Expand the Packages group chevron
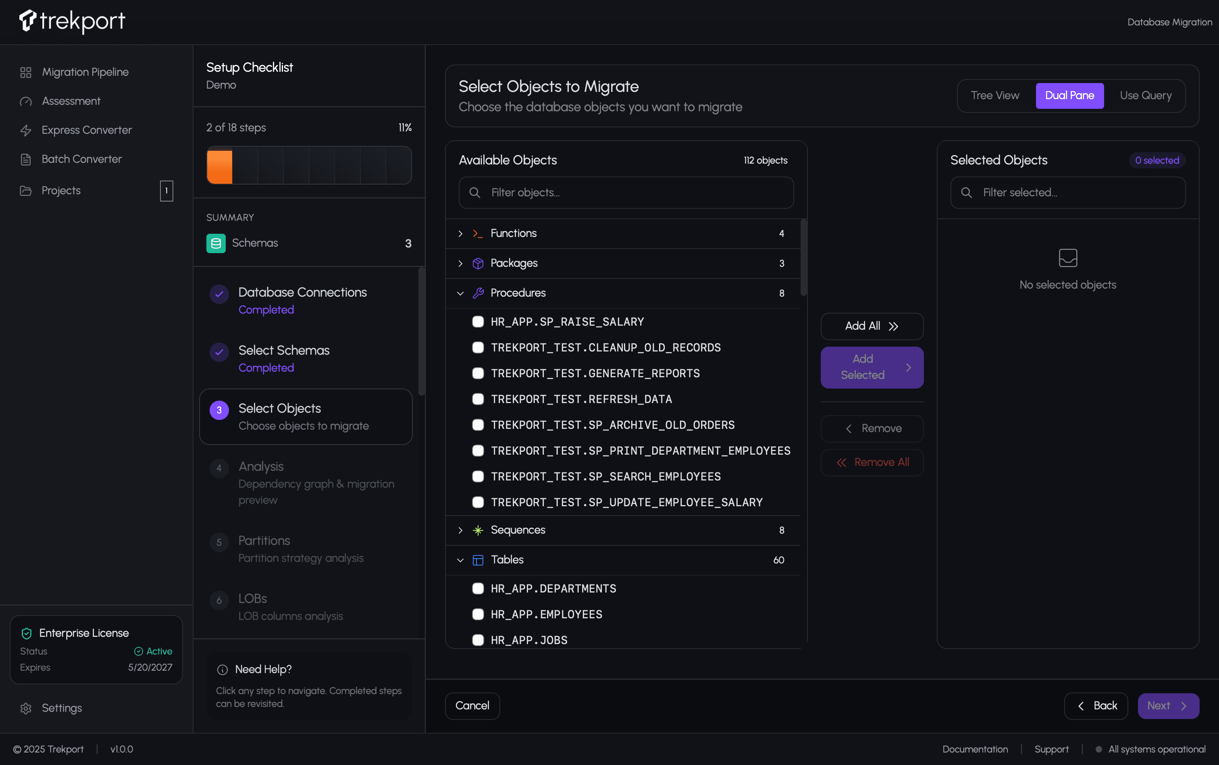This screenshot has width=1219, height=765. [460, 264]
